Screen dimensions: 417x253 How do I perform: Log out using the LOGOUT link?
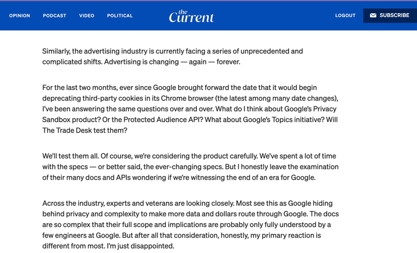click(345, 15)
